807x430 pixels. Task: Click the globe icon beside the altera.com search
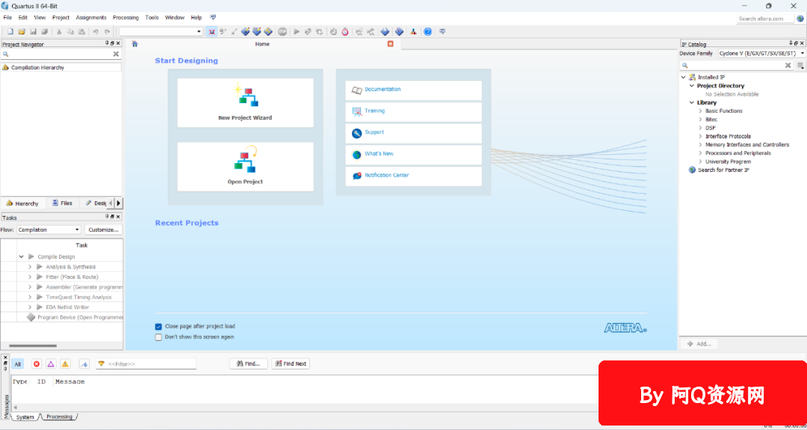click(800, 19)
